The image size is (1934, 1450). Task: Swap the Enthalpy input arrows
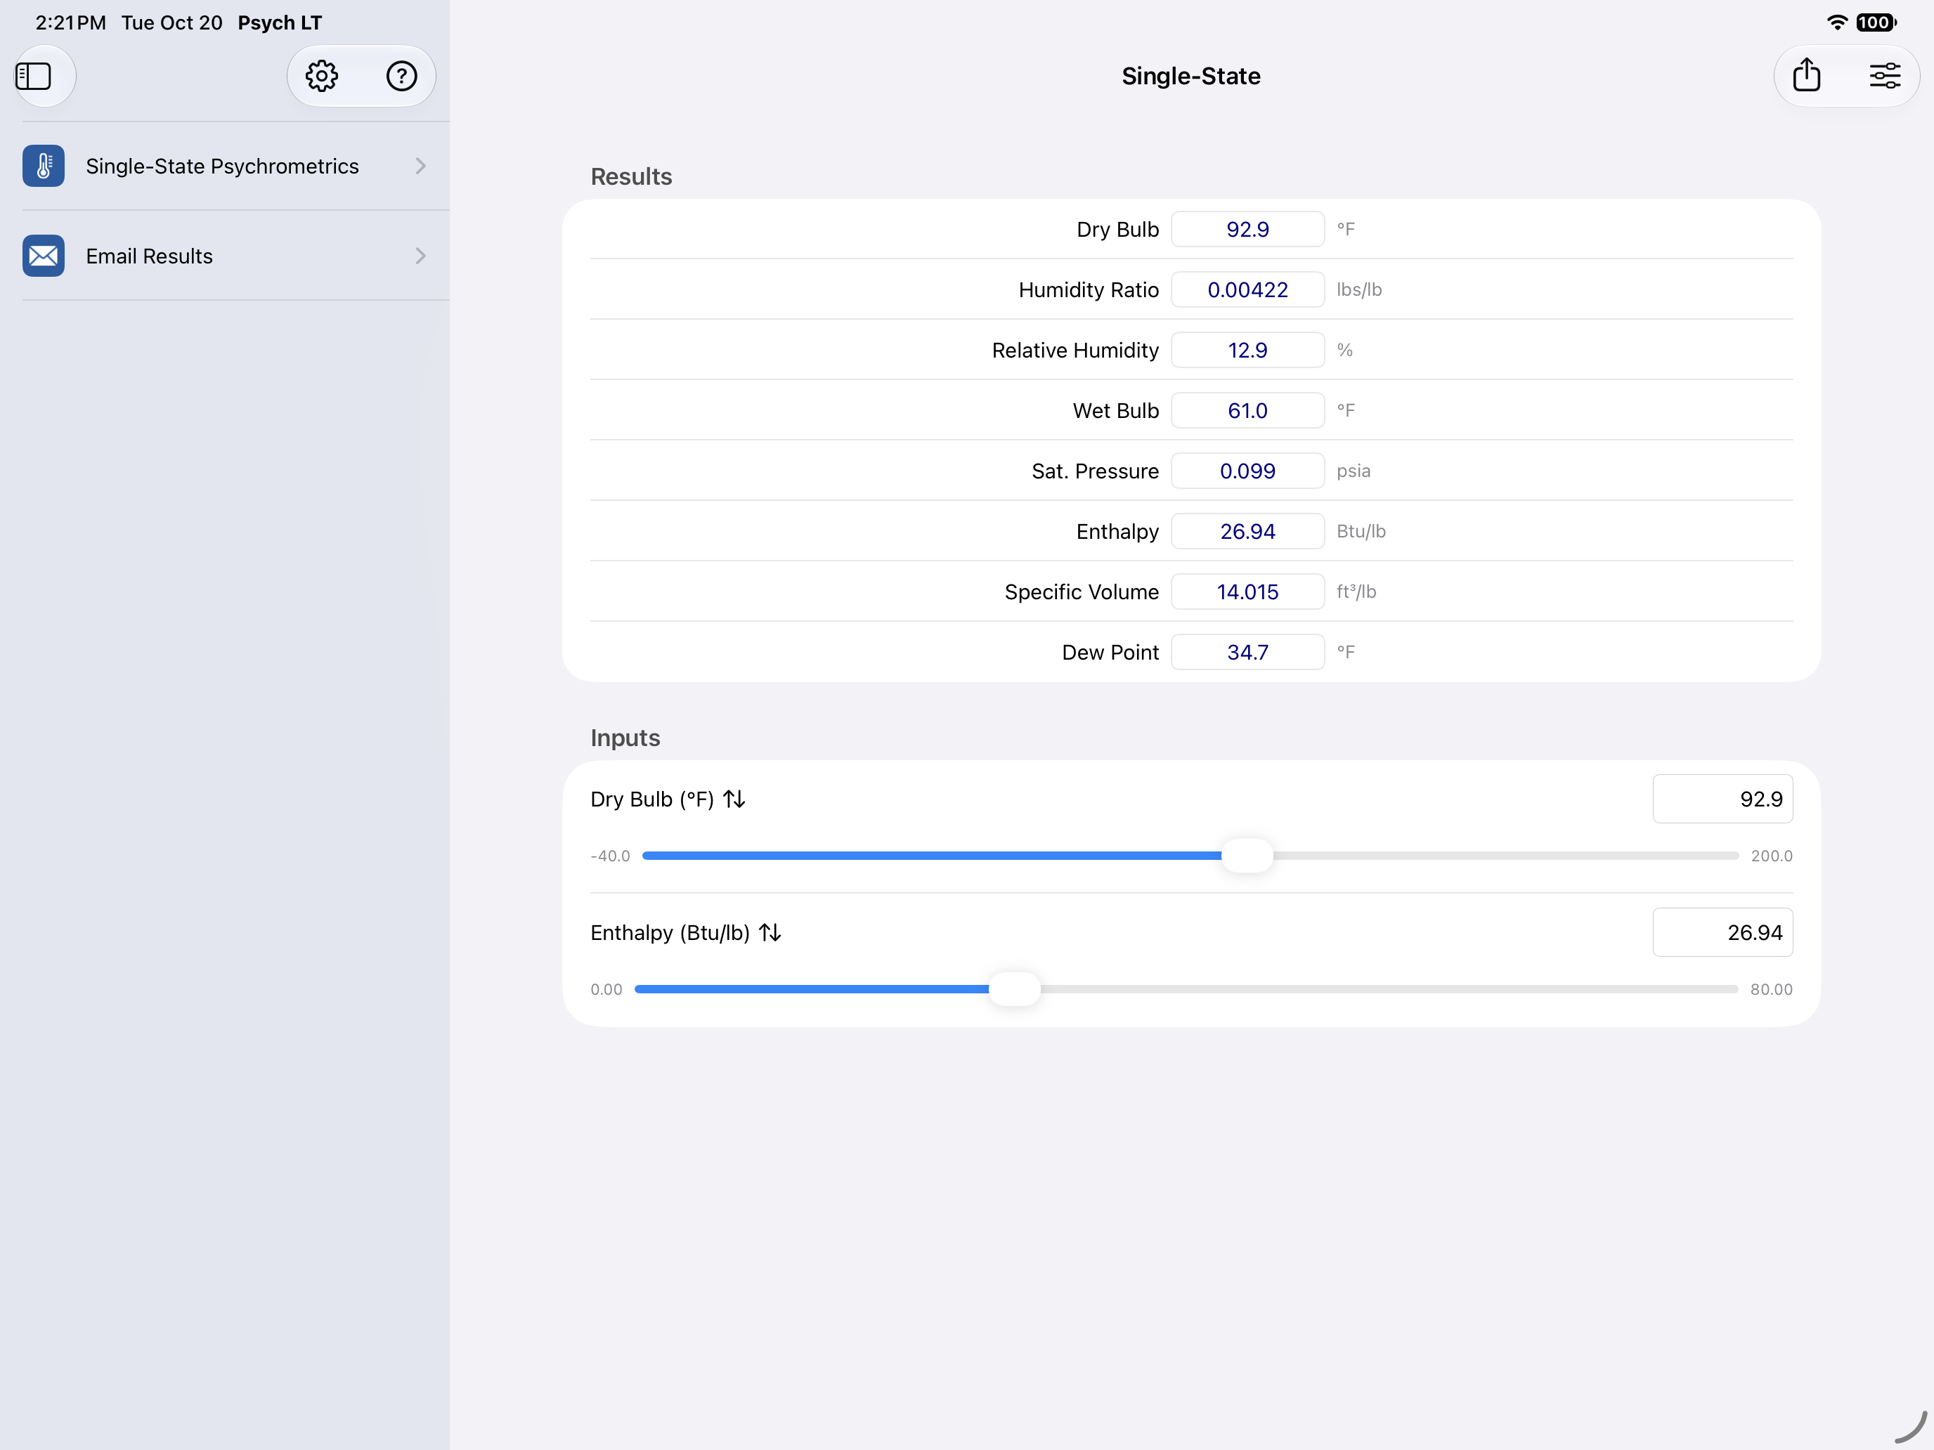tap(770, 932)
